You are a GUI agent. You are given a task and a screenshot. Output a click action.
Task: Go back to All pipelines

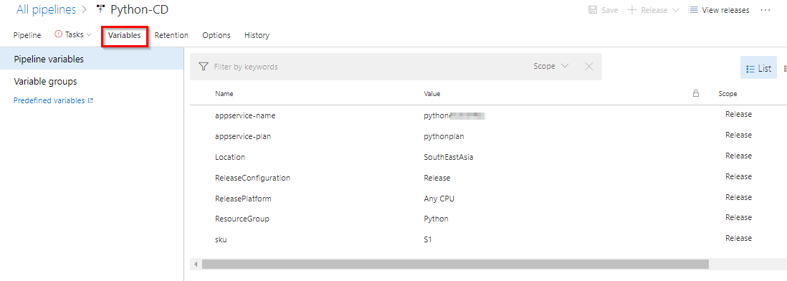click(46, 9)
